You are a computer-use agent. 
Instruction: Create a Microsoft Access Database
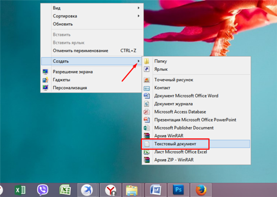(x=196, y=112)
